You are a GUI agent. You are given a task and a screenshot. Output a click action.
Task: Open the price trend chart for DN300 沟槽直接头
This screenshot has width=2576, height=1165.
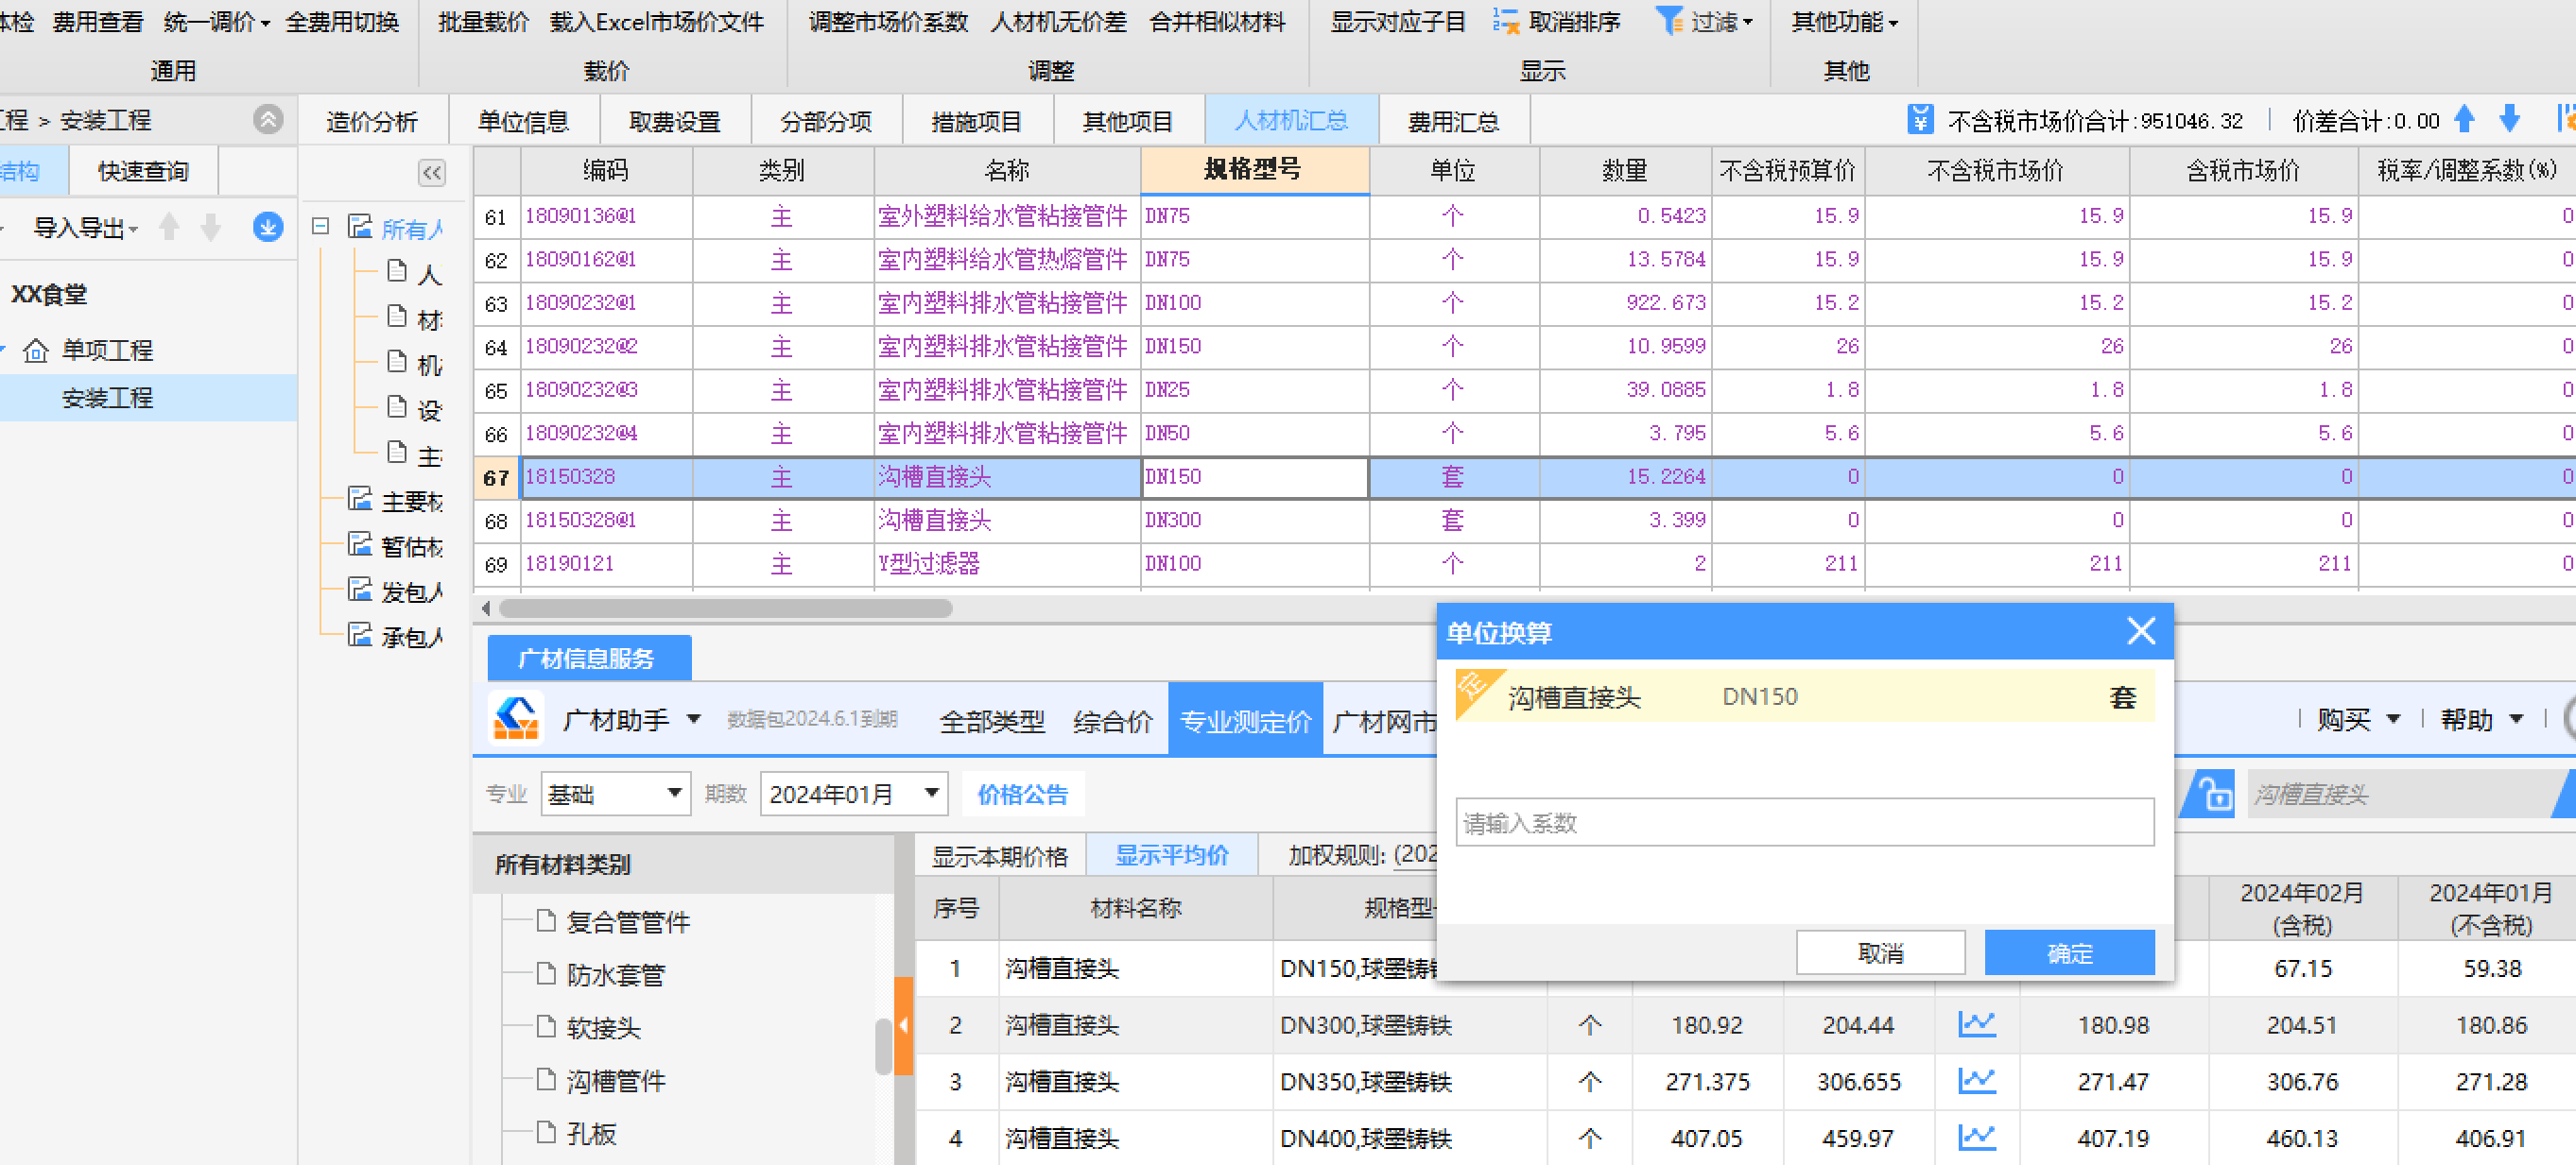(x=1977, y=1024)
